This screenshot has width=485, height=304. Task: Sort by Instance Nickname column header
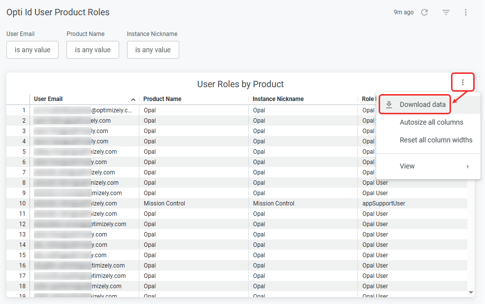pyautogui.click(x=278, y=99)
